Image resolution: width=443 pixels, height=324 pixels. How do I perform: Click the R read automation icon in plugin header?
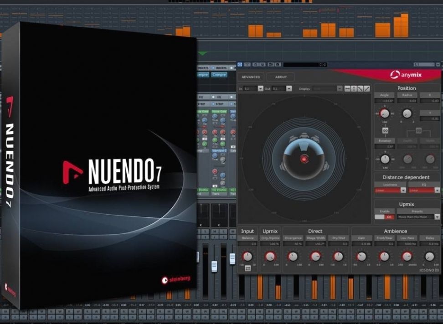[x=255, y=65]
